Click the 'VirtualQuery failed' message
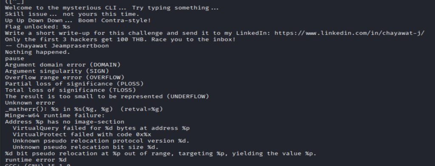 click(101, 128)
